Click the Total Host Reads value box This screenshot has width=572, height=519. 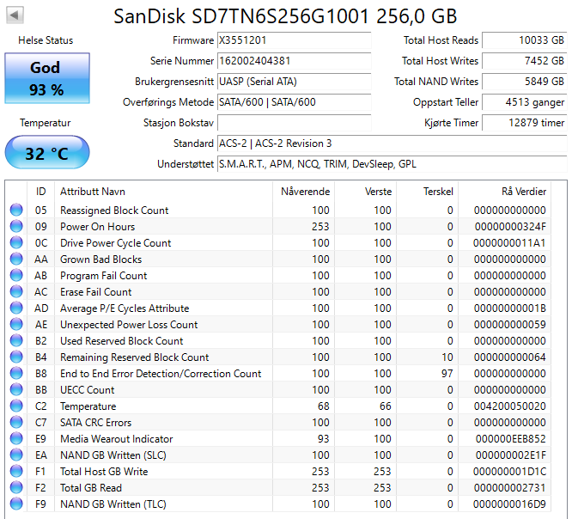point(524,40)
